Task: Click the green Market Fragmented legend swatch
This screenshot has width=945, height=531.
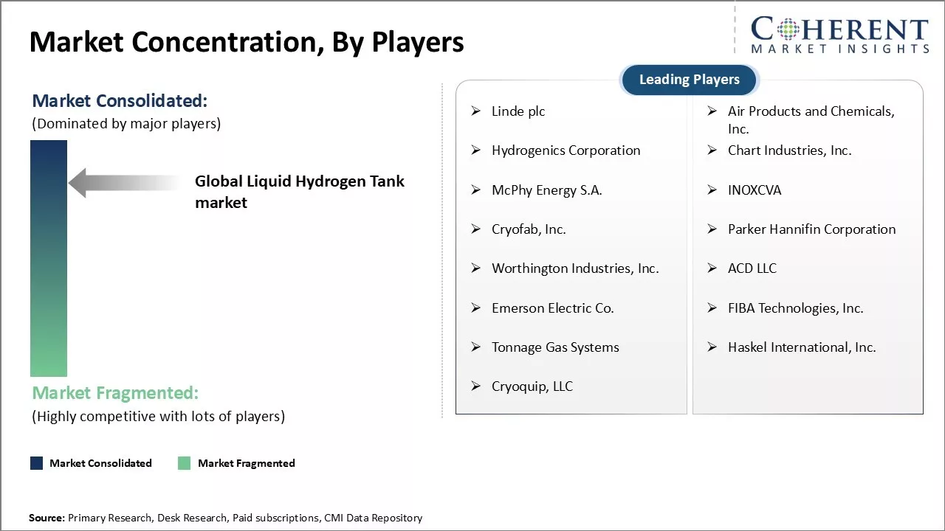Action: [185, 463]
